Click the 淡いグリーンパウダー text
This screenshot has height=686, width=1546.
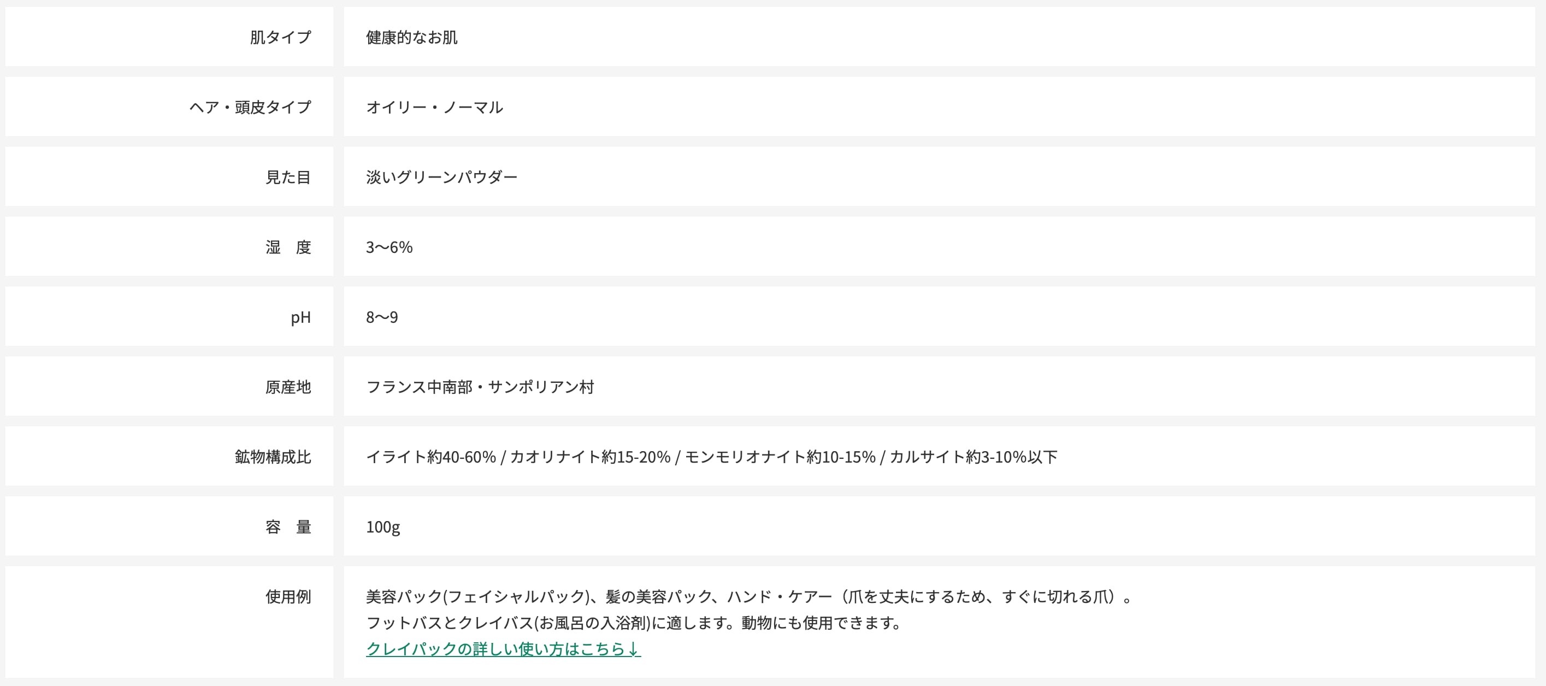[442, 177]
